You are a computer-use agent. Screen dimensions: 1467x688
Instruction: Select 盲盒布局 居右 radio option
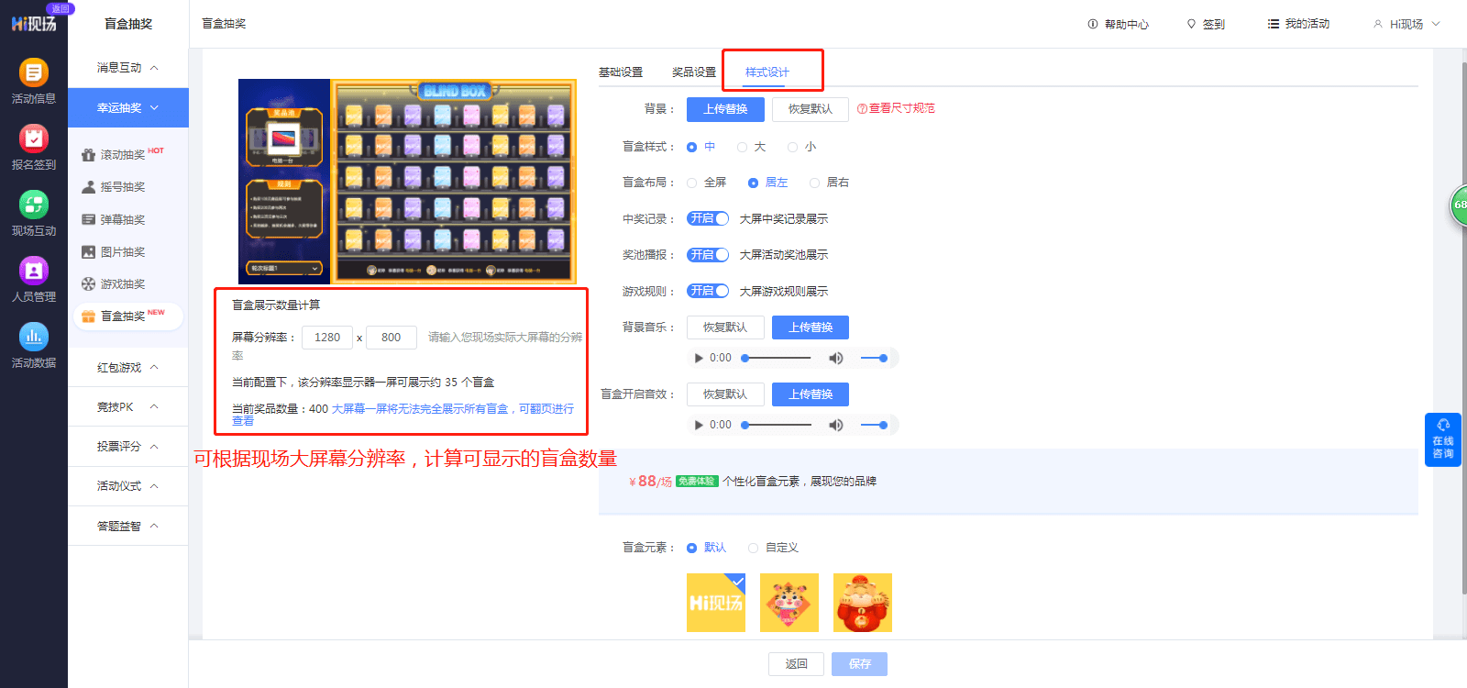[x=814, y=183]
